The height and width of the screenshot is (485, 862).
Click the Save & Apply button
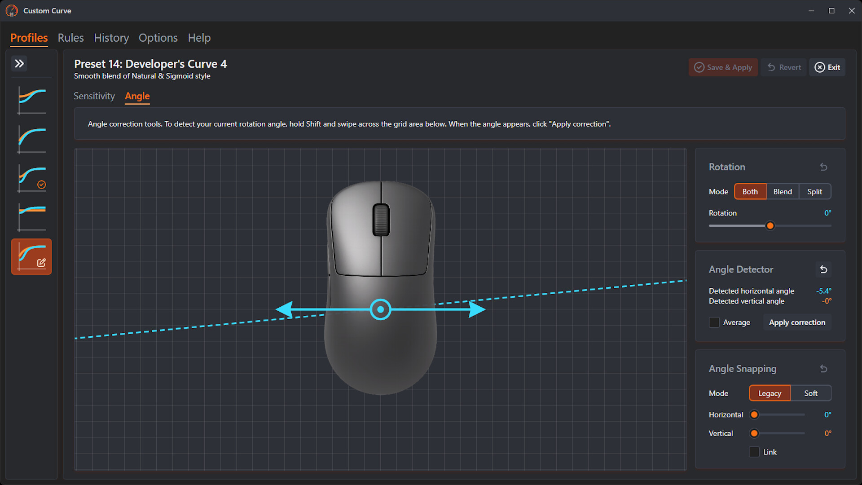pyautogui.click(x=723, y=67)
